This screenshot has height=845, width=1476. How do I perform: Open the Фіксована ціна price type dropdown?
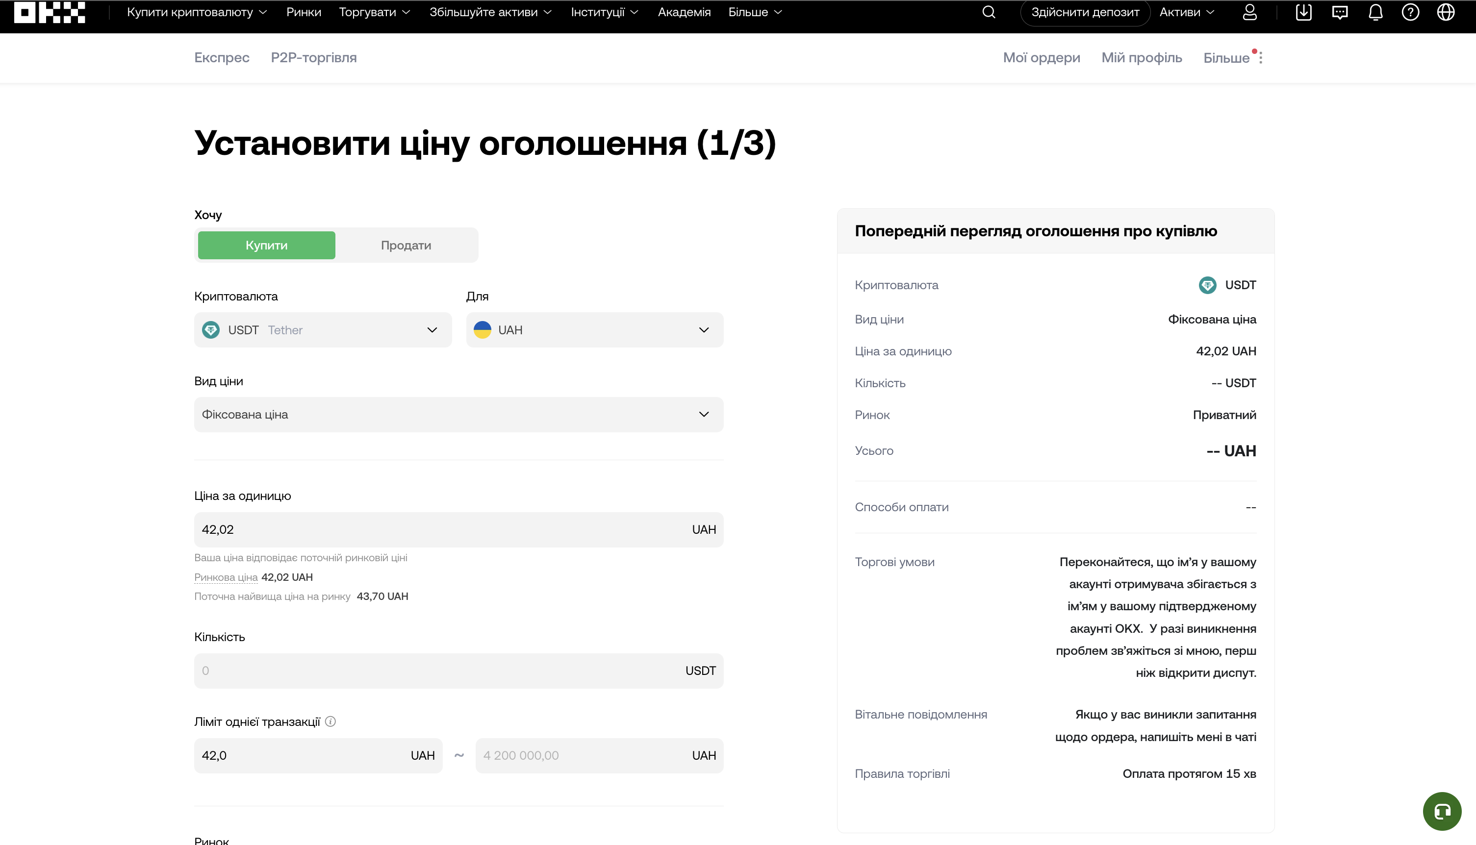(458, 414)
